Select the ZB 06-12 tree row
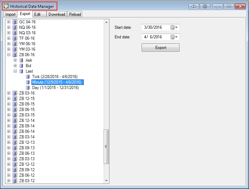 (x=27, y=175)
